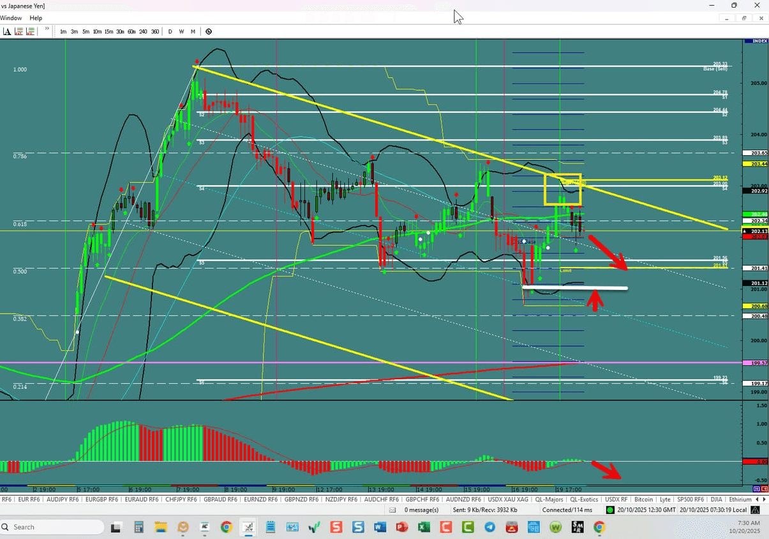
Task: Select the A text annotation tool icon
Action: coord(7,31)
